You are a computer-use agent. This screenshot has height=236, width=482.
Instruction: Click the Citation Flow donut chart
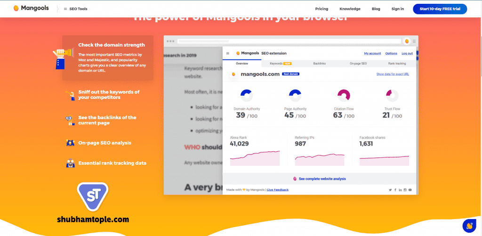click(x=344, y=95)
